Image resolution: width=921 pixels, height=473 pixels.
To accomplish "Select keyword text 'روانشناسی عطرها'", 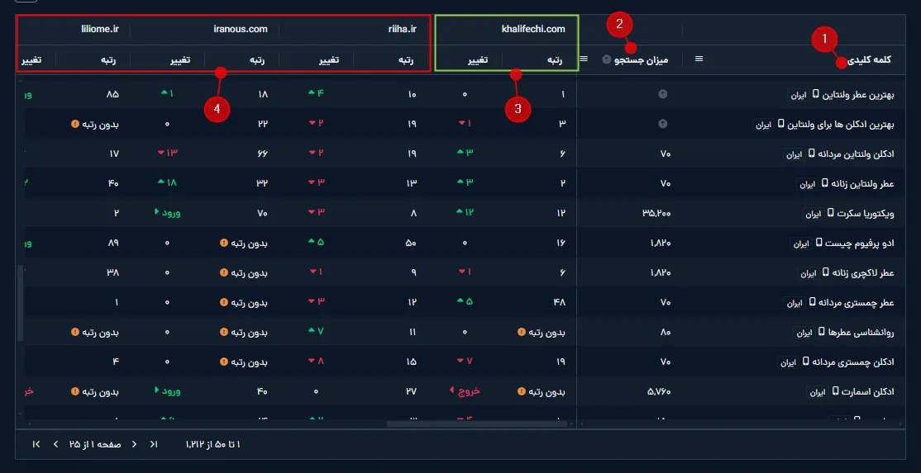I will [861, 333].
